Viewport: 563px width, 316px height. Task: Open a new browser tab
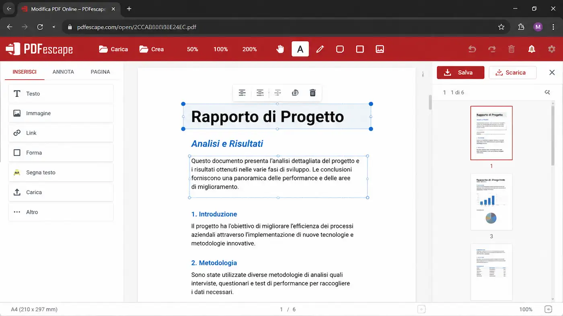[129, 9]
